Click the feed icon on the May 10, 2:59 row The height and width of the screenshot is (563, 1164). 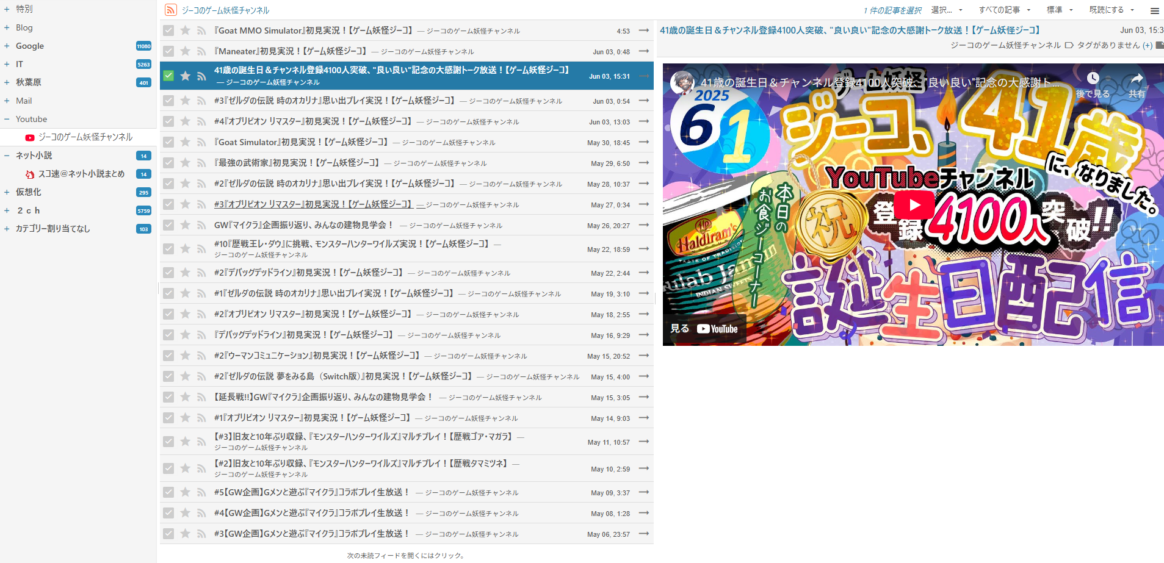(x=201, y=468)
